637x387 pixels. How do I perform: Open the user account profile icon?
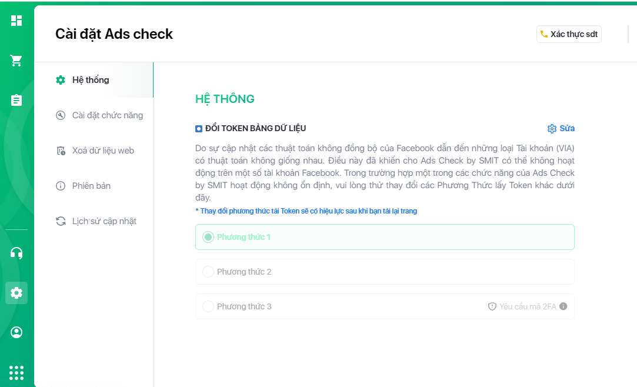tap(16, 332)
